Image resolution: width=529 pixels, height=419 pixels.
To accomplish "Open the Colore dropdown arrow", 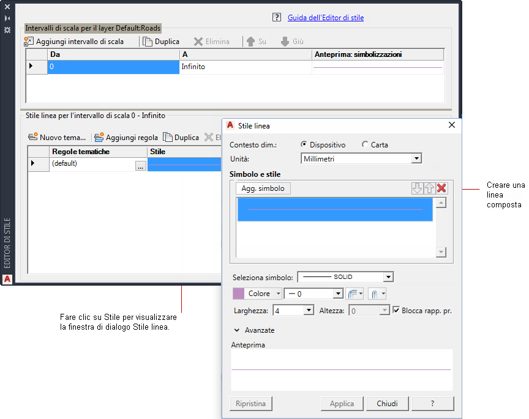I will [279, 294].
